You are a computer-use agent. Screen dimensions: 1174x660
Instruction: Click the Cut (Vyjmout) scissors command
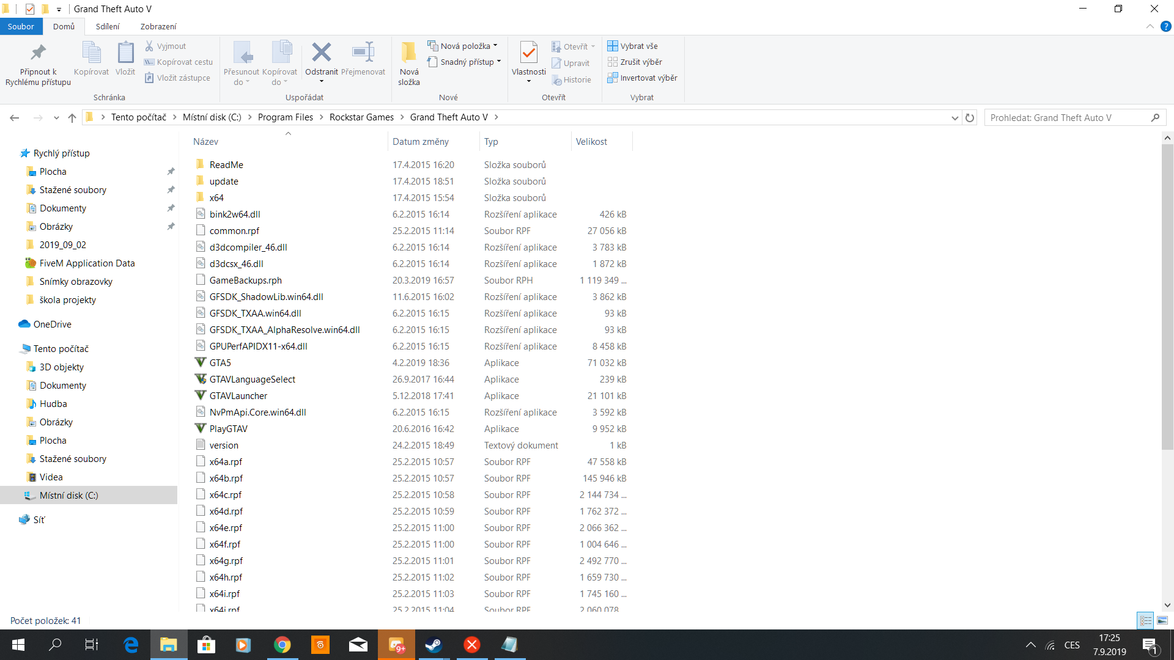click(165, 46)
